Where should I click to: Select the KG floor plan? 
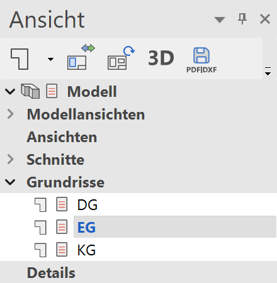pyautogui.click(x=86, y=250)
